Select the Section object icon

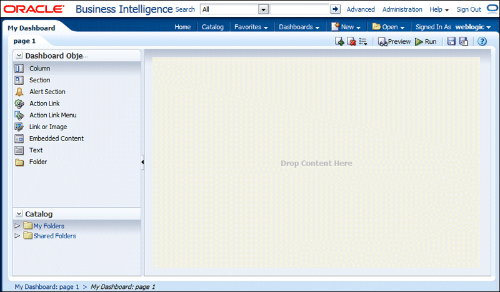pos(19,80)
